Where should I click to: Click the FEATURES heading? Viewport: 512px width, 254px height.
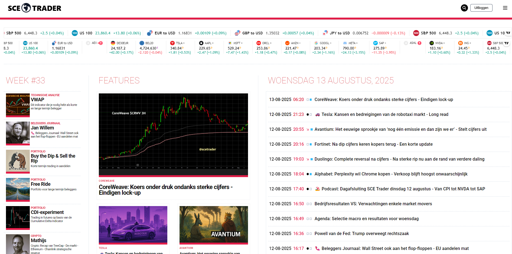click(x=119, y=80)
